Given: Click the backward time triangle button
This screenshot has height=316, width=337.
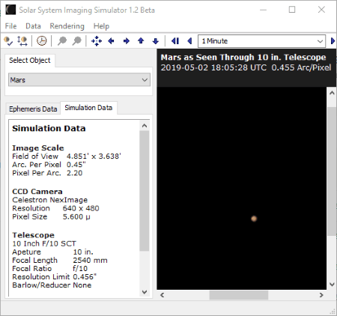Looking at the screenshot, I should pos(189,40).
